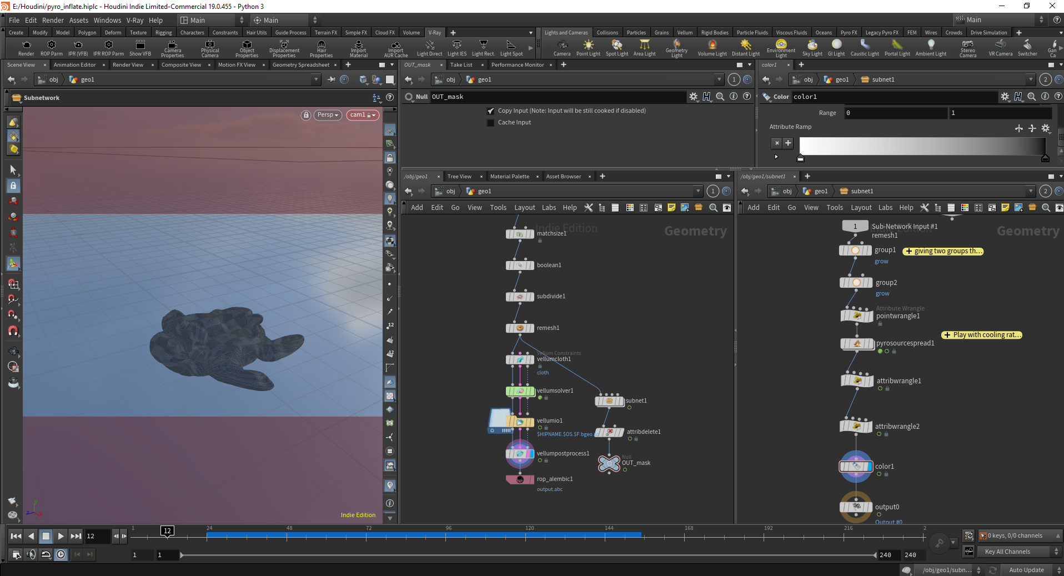Image resolution: width=1064 pixels, height=576 pixels.
Task: Expand scene view path dropdown arrow
Action: point(316,79)
